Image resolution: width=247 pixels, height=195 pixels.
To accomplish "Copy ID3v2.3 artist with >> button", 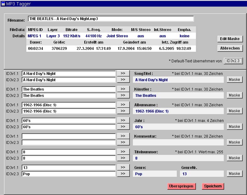I will coord(123,95).
